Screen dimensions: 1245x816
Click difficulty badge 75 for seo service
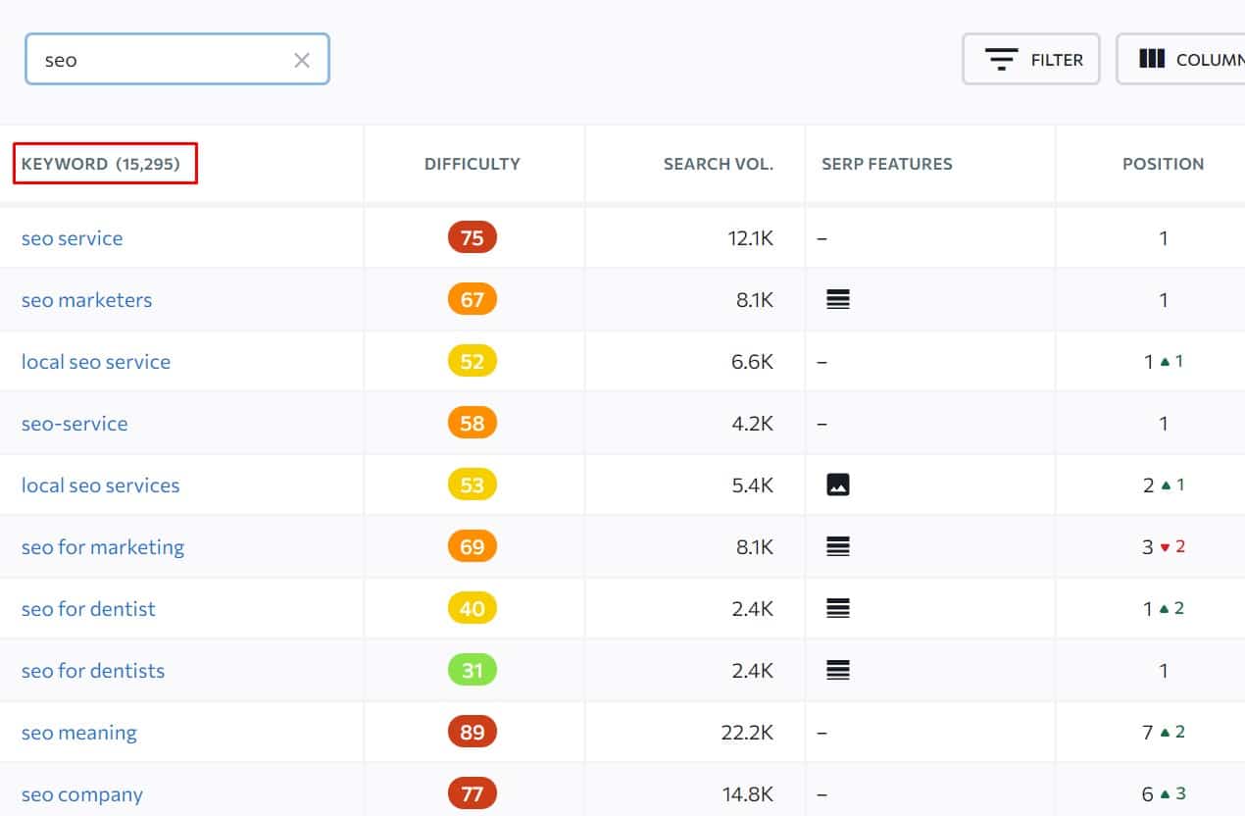tap(473, 237)
